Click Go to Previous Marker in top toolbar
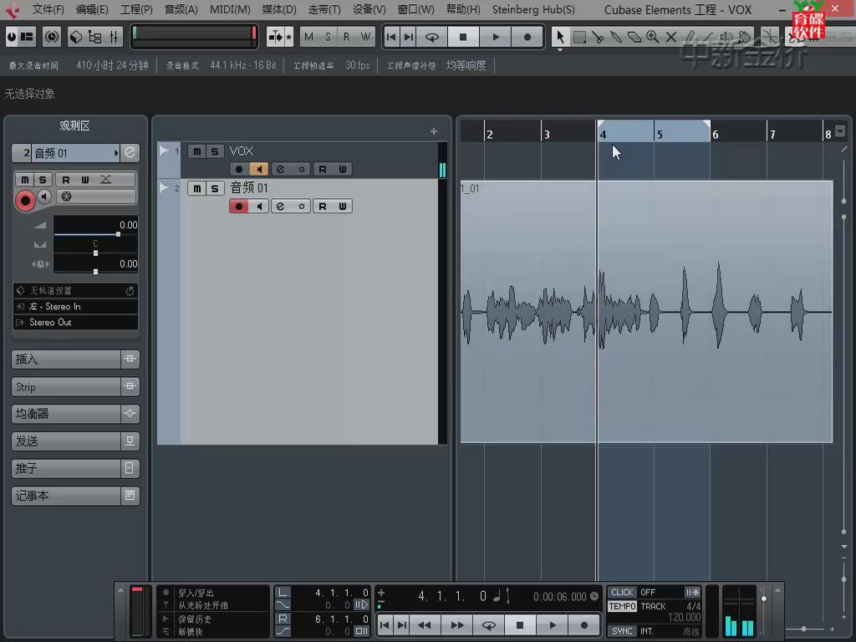 point(391,37)
